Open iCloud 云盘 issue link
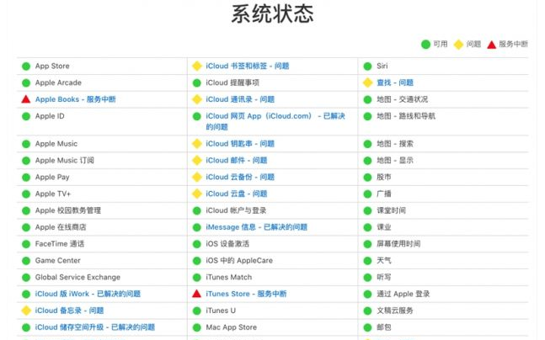 [x=237, y=194]
